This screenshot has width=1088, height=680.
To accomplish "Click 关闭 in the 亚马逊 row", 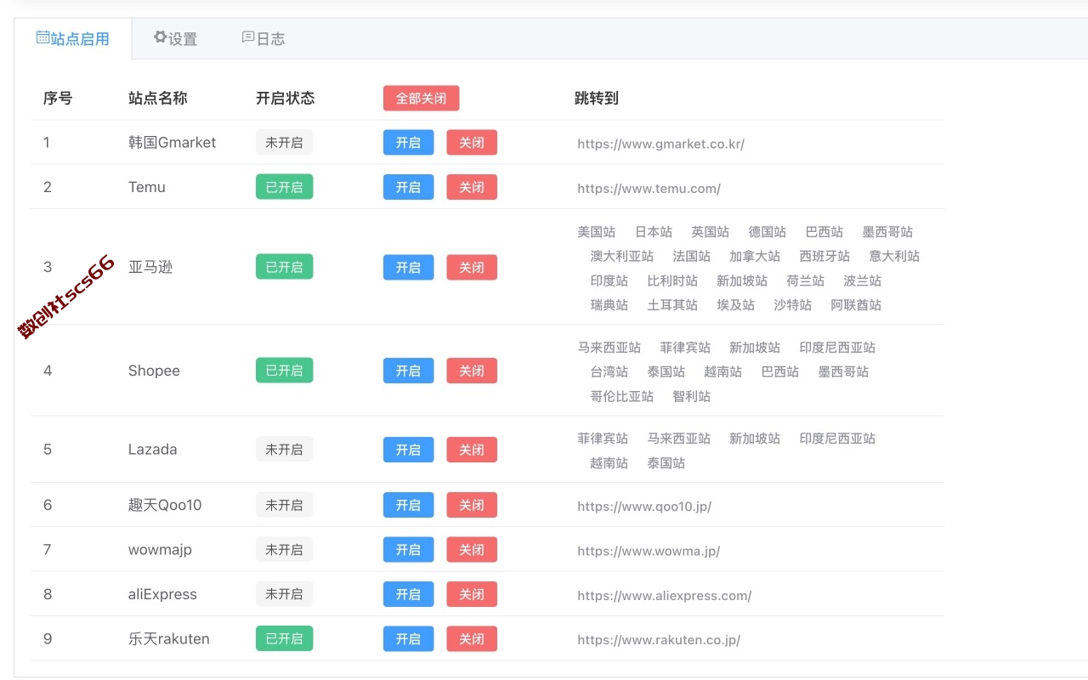I will pos(472,267).
